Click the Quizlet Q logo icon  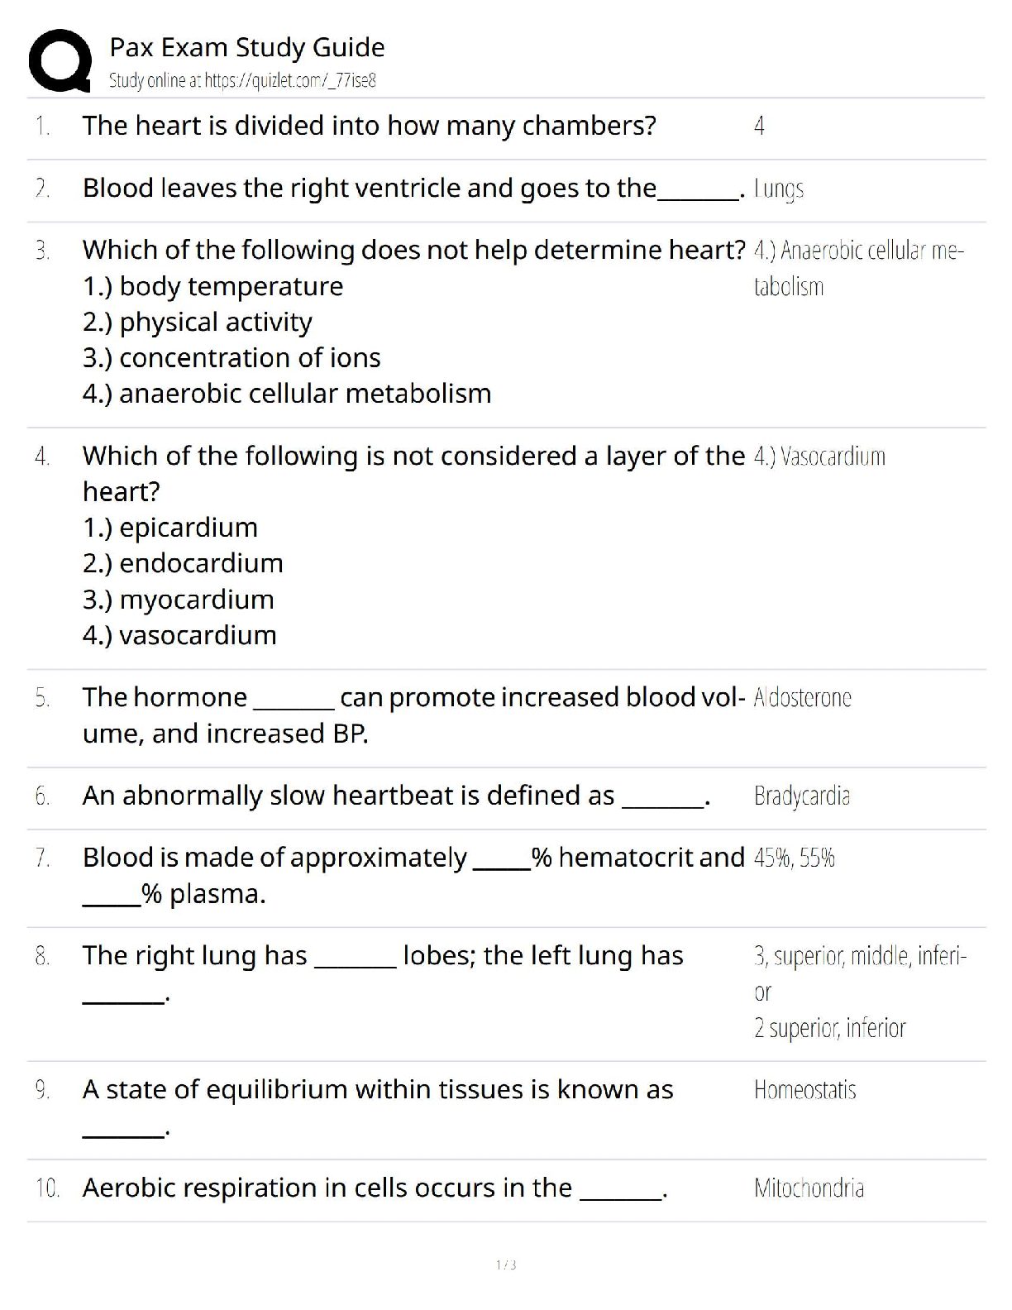click(x=60, y=60)
